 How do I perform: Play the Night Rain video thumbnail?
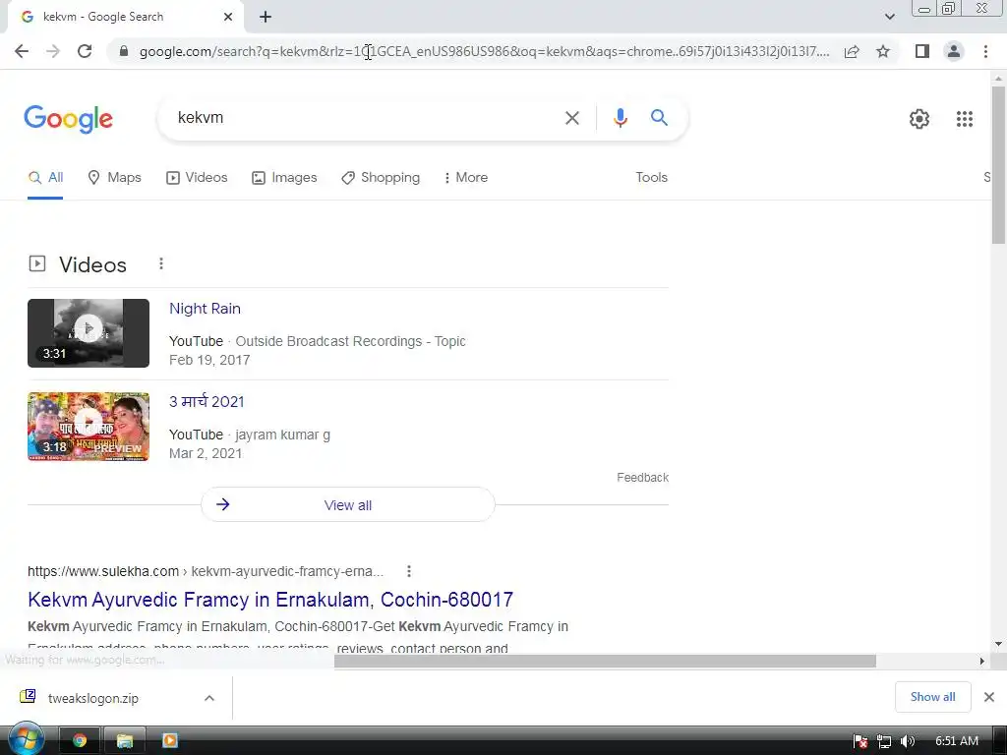coord(89,333)
